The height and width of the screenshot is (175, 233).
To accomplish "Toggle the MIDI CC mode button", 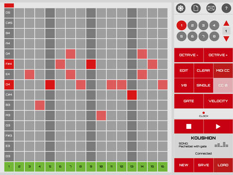I will pyautogui.click(x=223, y=70).
